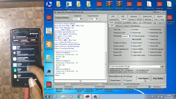Click the Windows Start orb
The image size is (176, 99).
click(47, 97)
